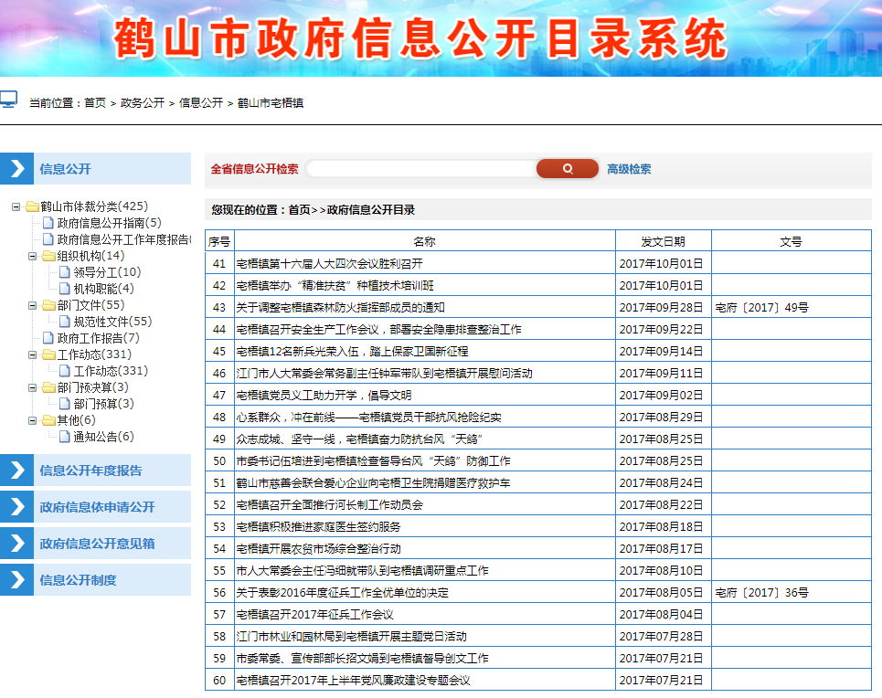Collapse the 部门预决算 tree folder
The height and width of the screenshot is (698, 882).
[33, 387]
